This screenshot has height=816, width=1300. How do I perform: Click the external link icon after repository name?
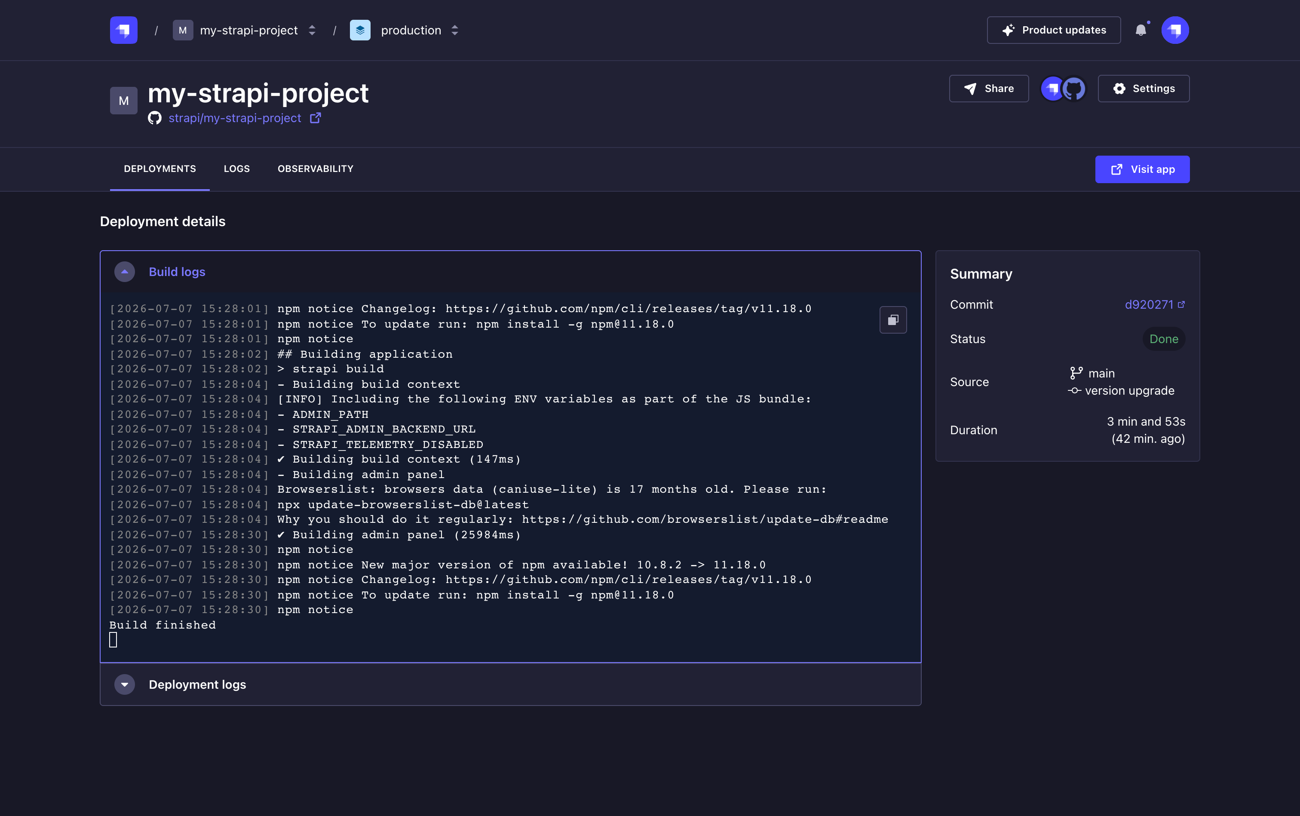tap(316, 118)
